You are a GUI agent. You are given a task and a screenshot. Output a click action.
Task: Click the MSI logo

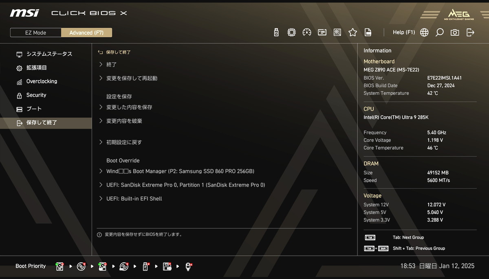coord(24,13)
